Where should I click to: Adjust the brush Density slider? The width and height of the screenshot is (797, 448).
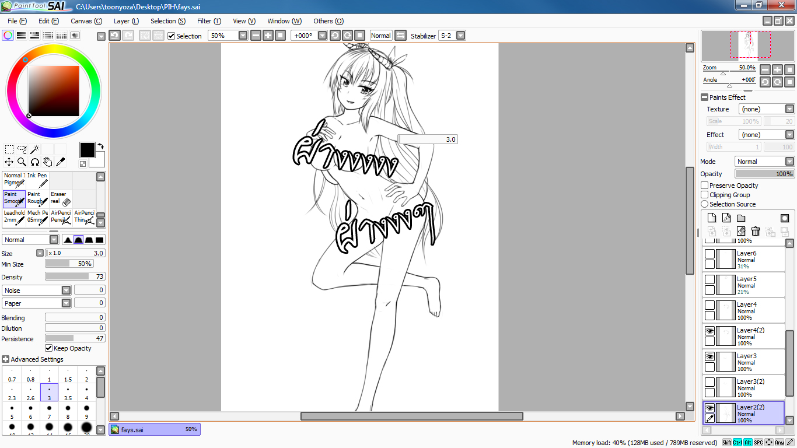[75, 276]
